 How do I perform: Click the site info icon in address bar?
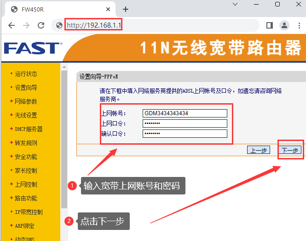pyautogui.click(x=59, y=25)
